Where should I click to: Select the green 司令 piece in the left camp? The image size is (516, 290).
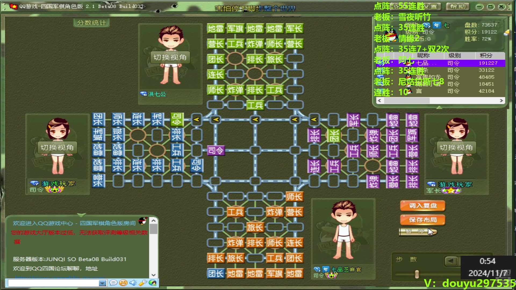(177, 119)
